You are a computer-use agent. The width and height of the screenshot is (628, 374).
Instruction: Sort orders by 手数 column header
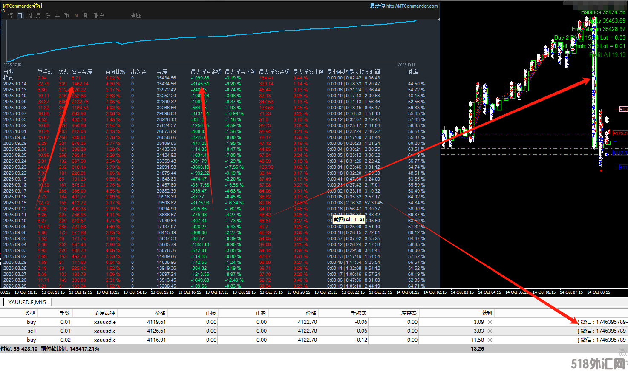tap(65, 313)
